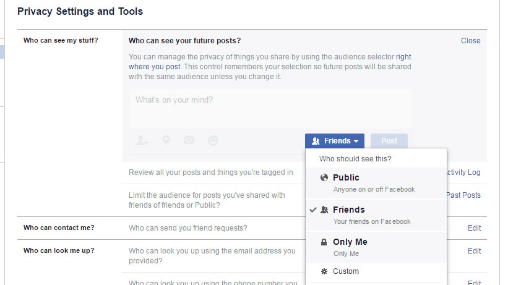
Task: Click email address lookup question text
Action: click(x=212, y=256)
